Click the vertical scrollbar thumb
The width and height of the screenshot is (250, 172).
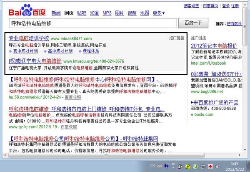pos(245,26)
